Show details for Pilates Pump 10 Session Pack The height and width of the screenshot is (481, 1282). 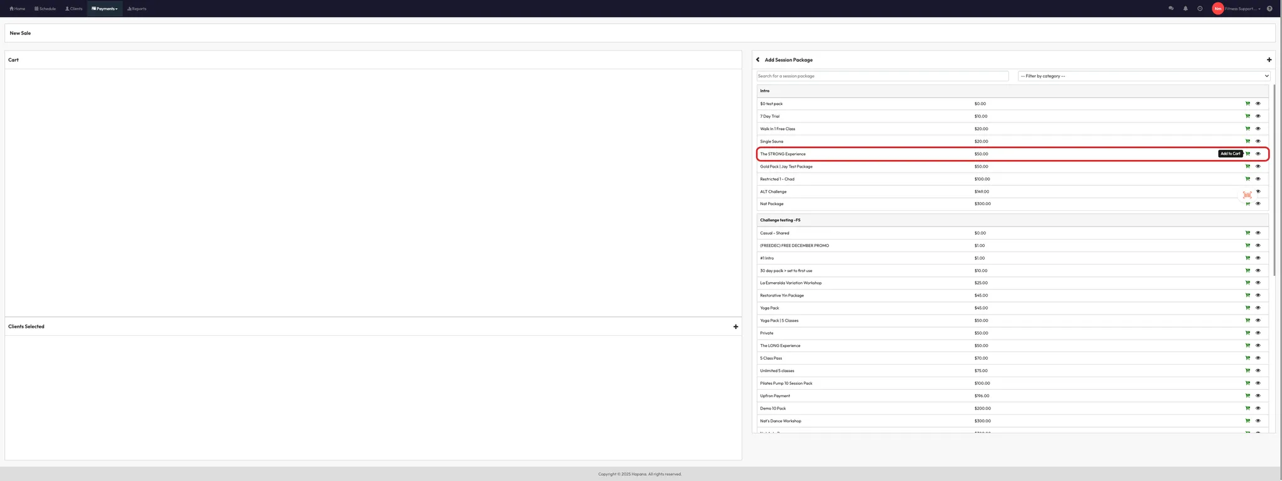[x=1258, y=383]
